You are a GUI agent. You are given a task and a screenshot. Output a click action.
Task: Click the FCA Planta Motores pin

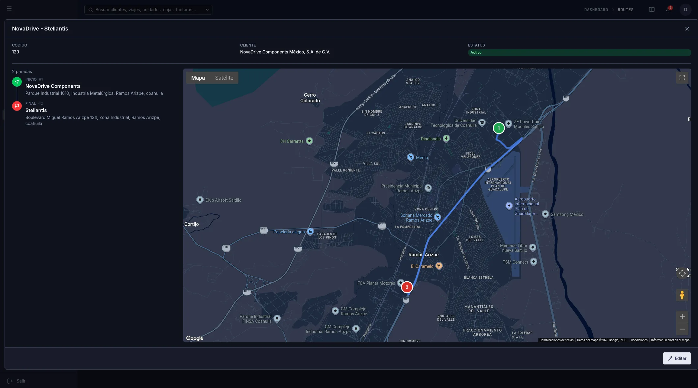click(400, 283)
